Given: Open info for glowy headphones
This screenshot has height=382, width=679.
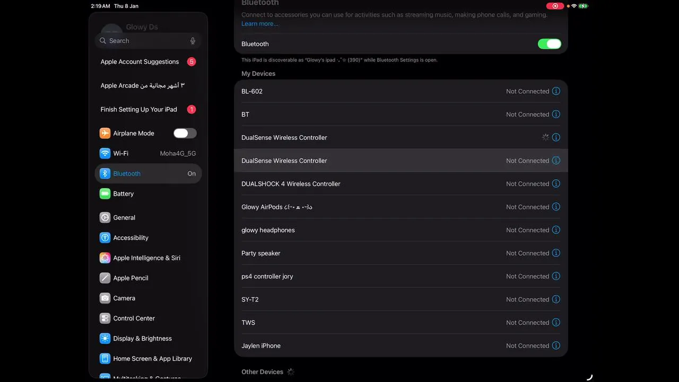Looking at the screenshot, I should click(x=556, y=230).
